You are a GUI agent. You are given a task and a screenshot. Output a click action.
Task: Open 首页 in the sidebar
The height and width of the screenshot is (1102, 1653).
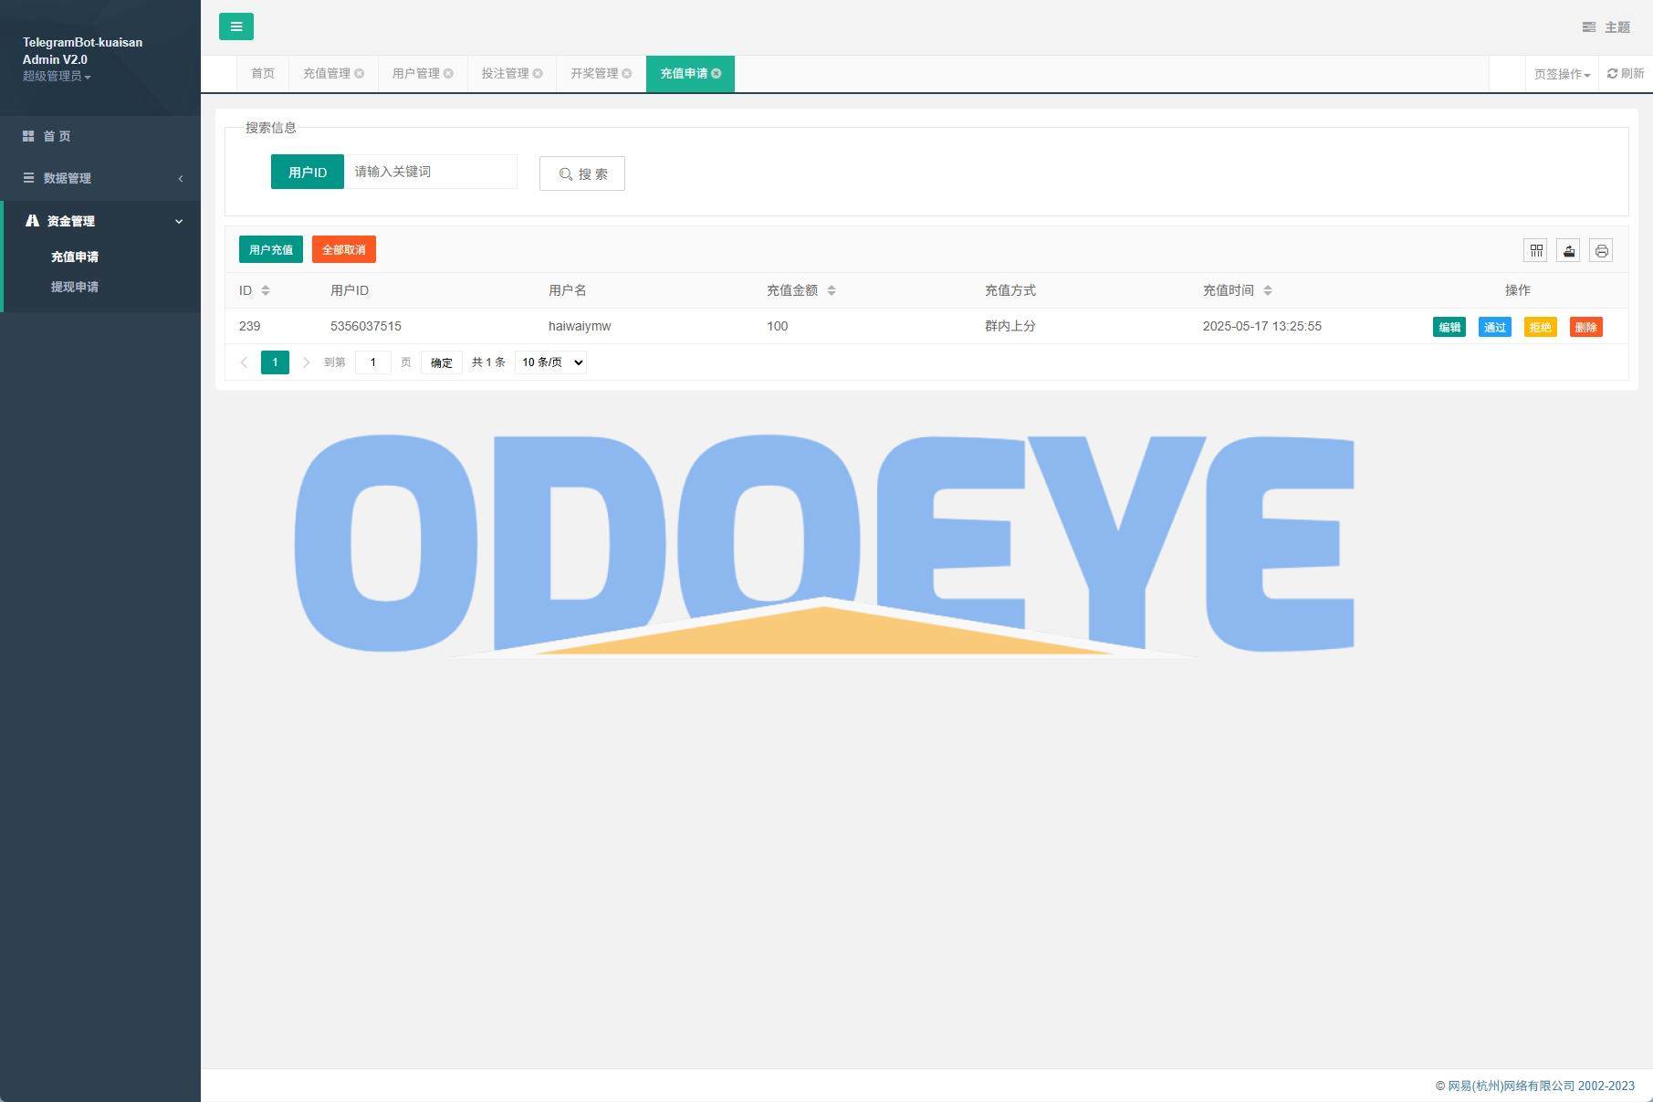pyautogui.click(x=100, y=136)
